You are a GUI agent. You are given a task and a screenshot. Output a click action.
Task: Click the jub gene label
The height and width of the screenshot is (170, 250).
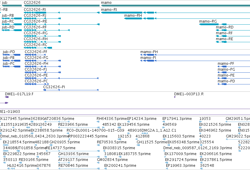pyautogui.click(x=4, y=3)
